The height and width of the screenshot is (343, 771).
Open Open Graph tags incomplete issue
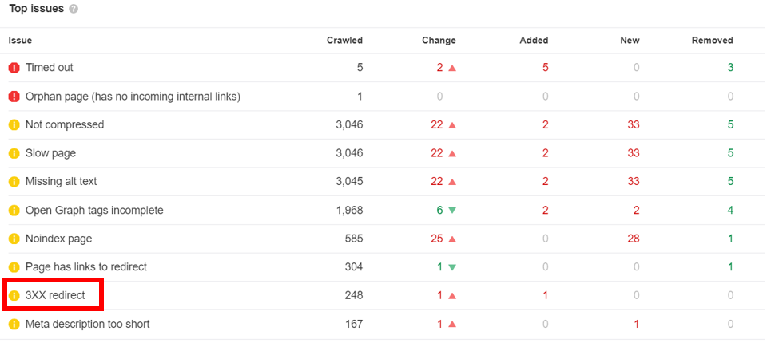click(x=94, y=211)
